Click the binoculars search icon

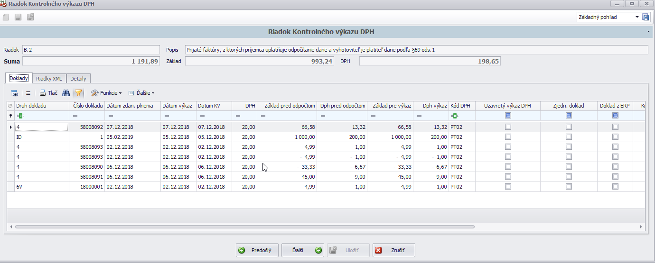pos(66,93)
